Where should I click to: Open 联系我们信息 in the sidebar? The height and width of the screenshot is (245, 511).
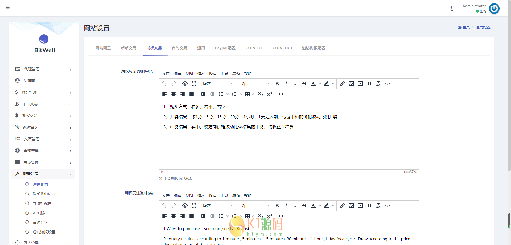[x=44, y=194]
